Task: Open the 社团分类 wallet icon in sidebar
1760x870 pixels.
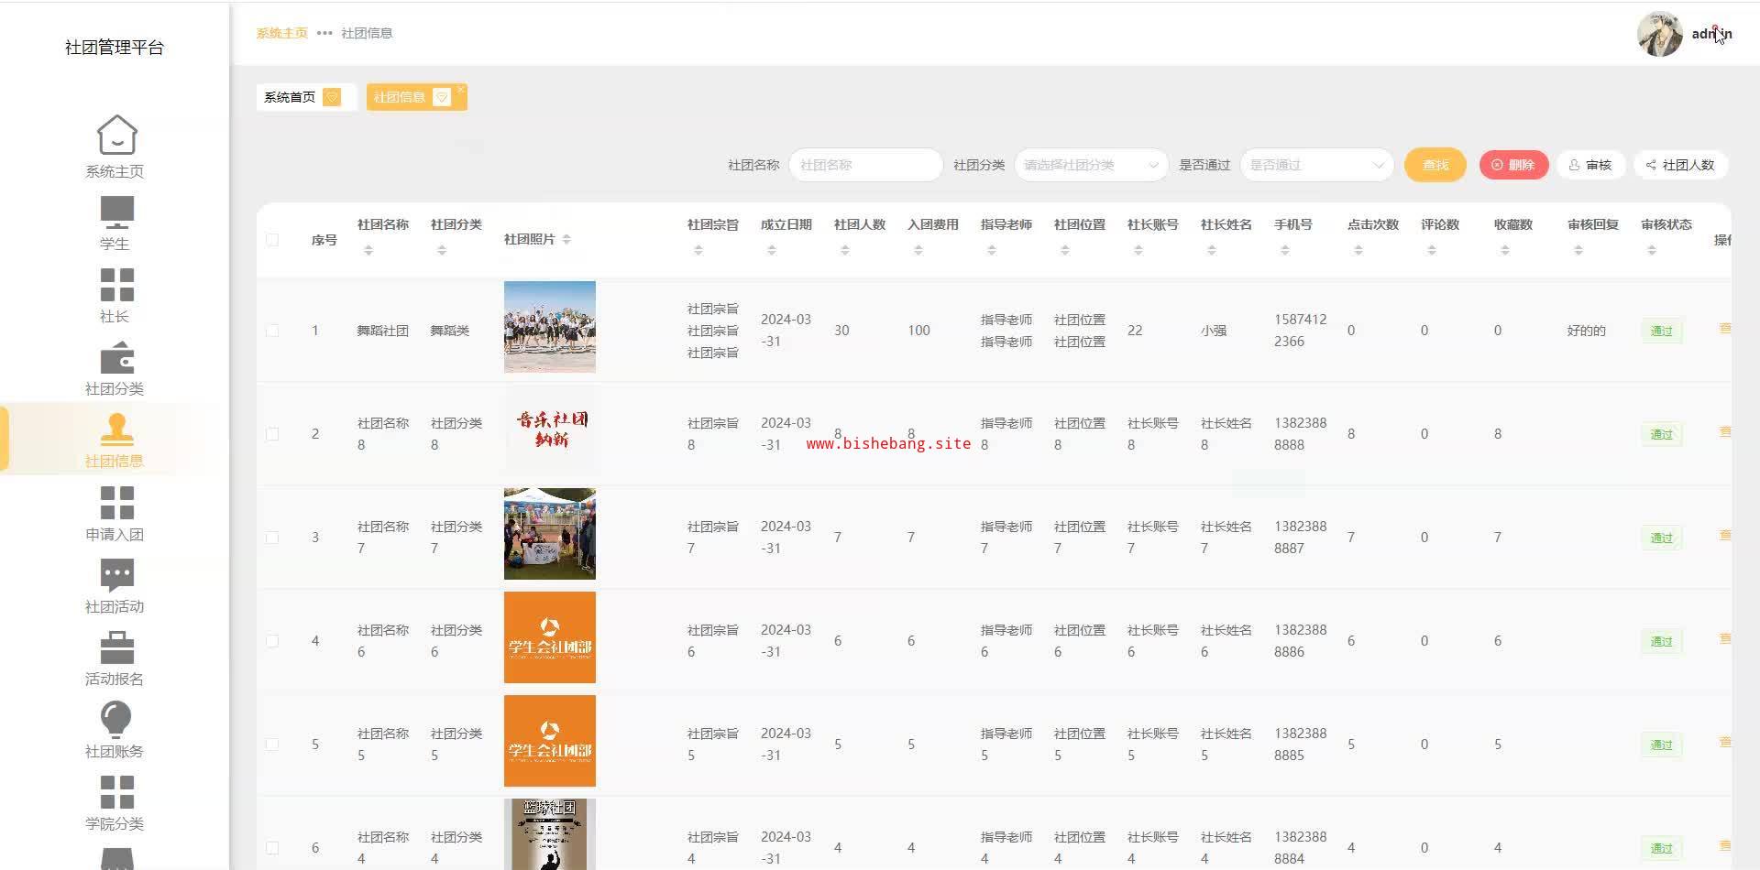Action: 116,357
